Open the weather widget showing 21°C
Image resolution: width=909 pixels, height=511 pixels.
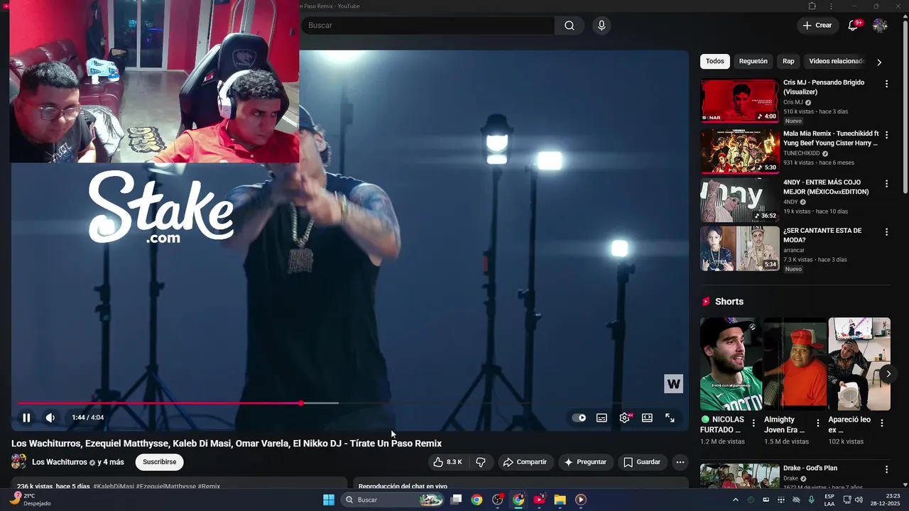[x=30, y=500]
